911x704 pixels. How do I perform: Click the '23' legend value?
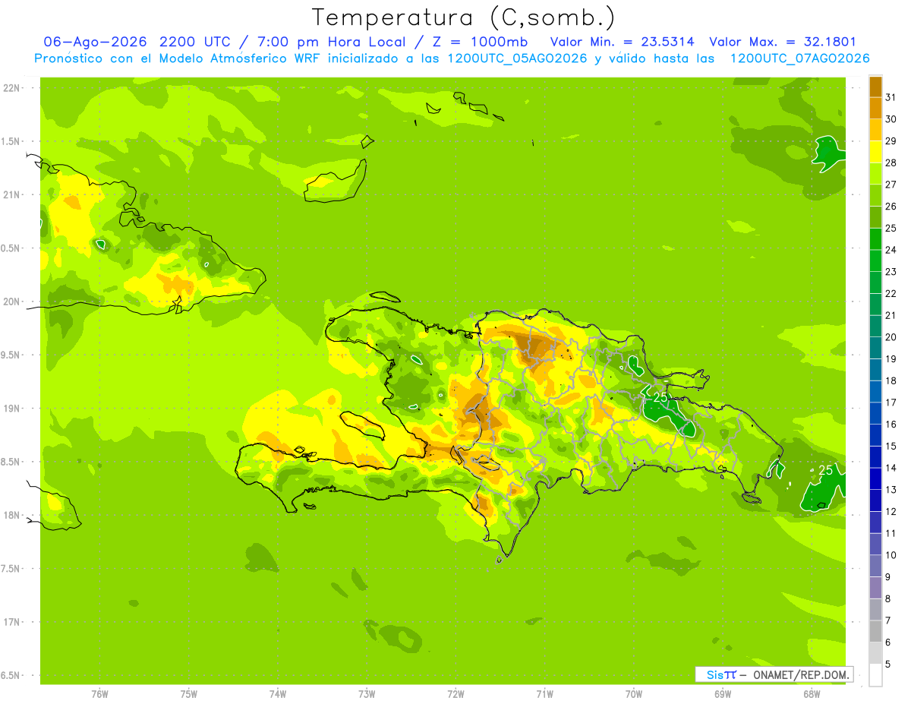891,272
